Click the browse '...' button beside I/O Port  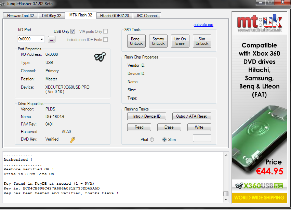pyautogui.click(x=51, y=39)
